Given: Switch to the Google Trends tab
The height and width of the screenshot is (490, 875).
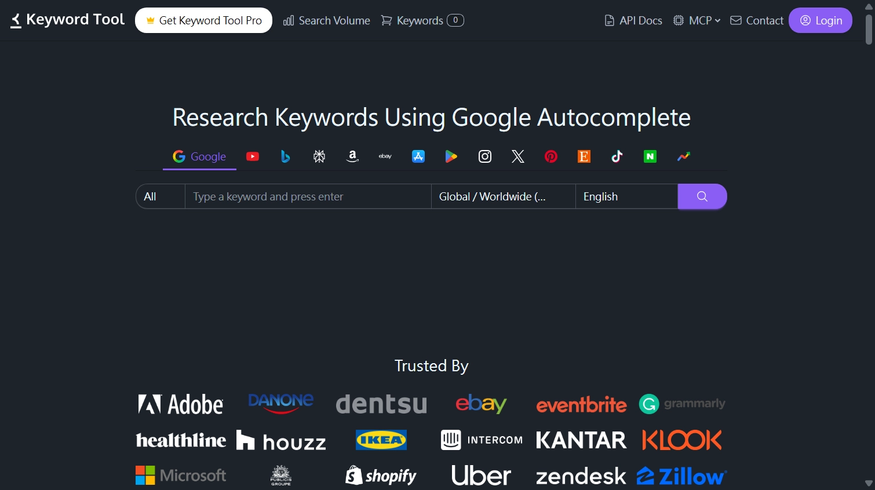Looking at the screenshot, I should [684, 156].
